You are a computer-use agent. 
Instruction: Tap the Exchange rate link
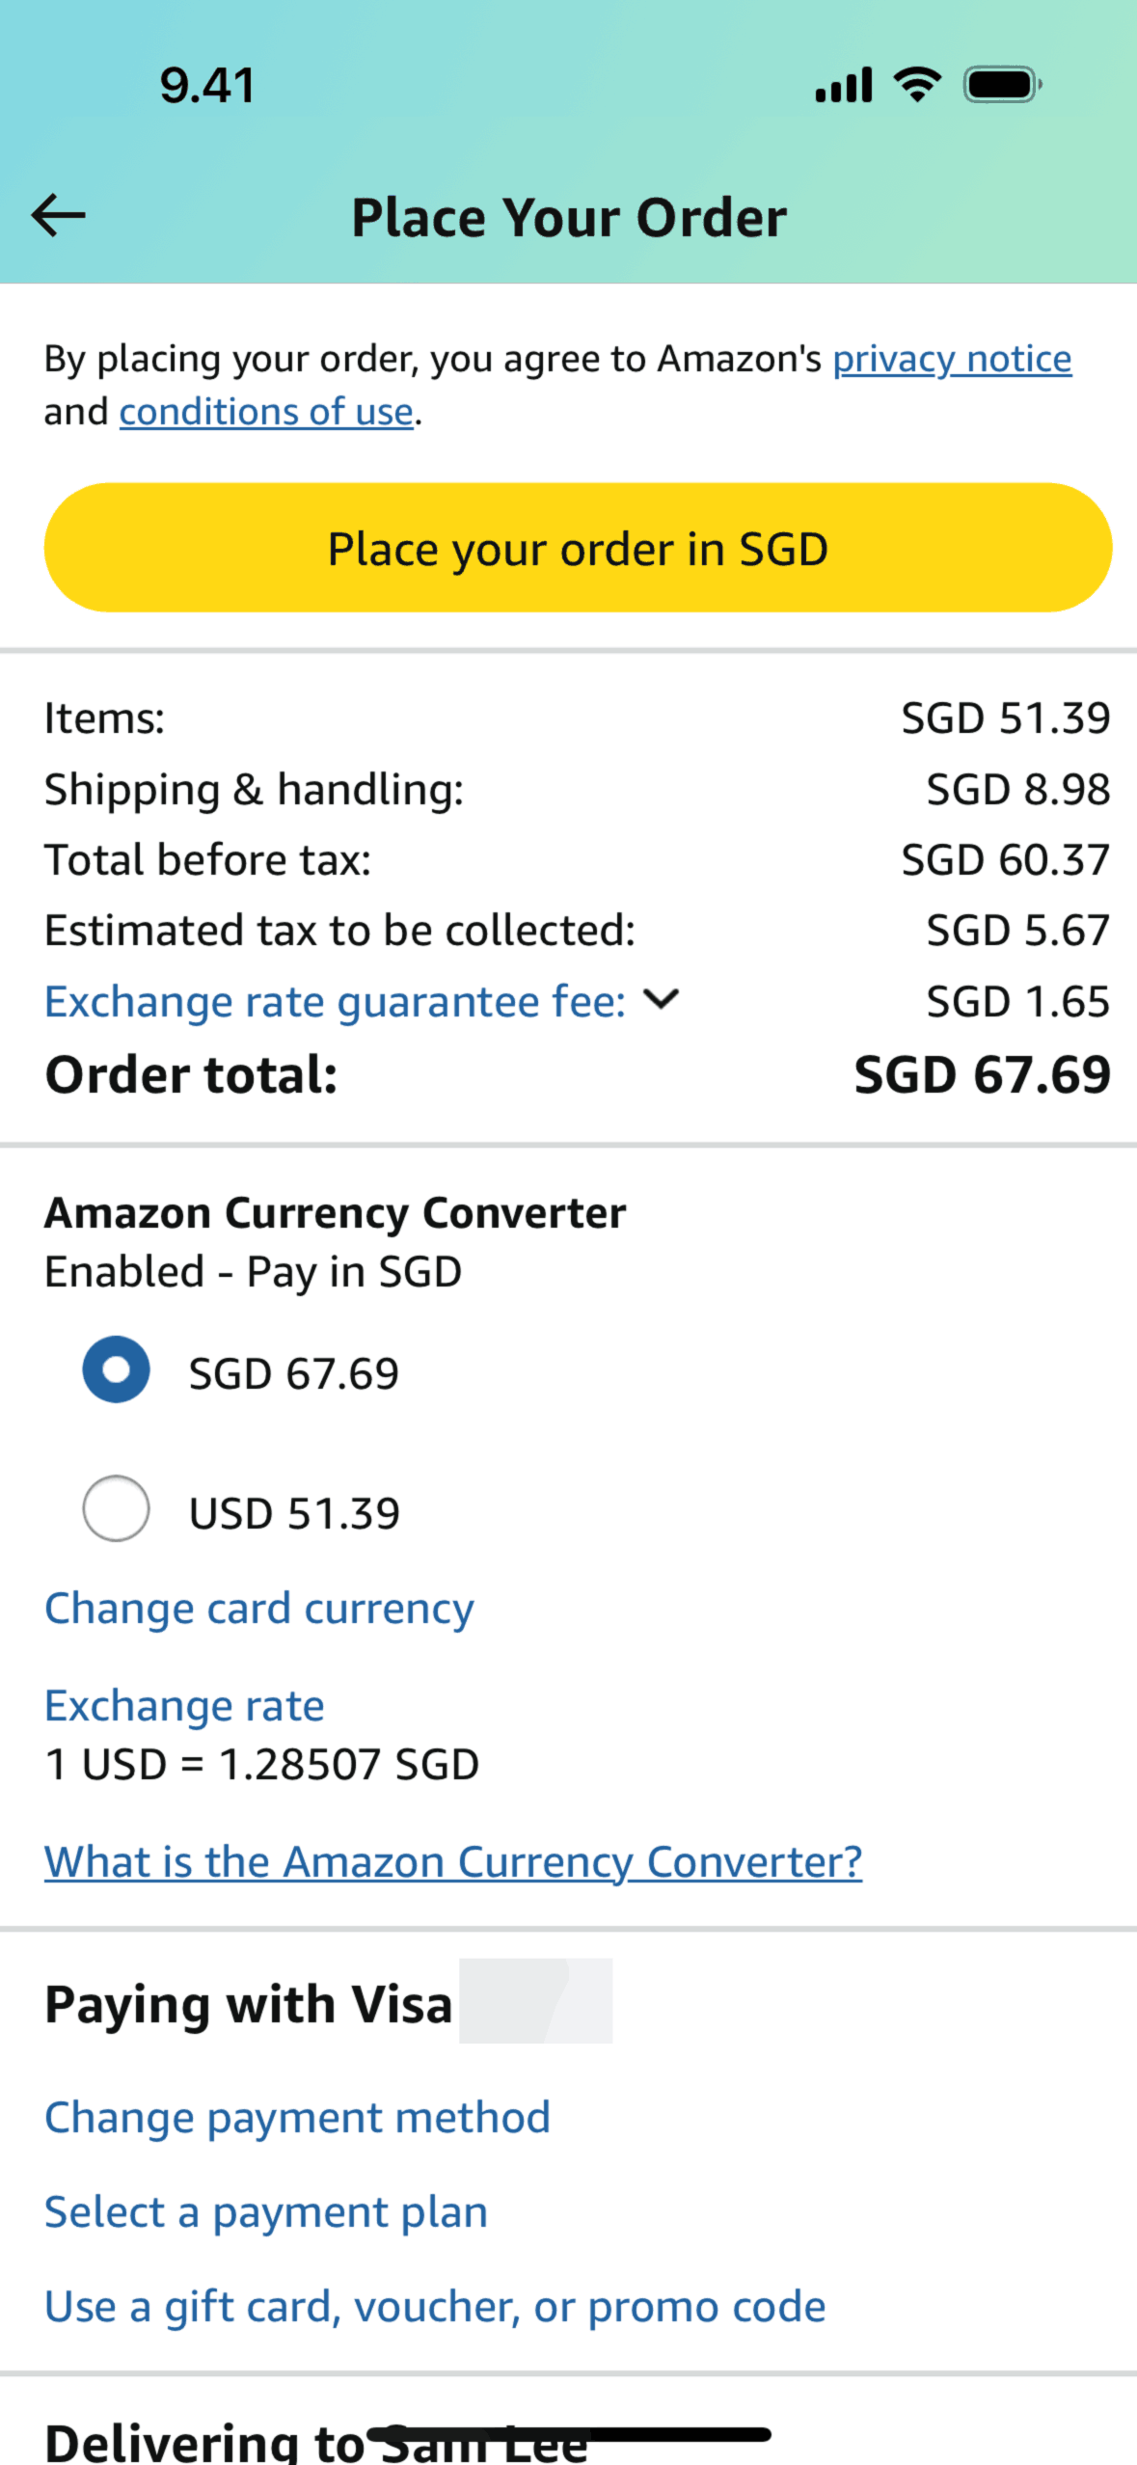point(184,1705)
